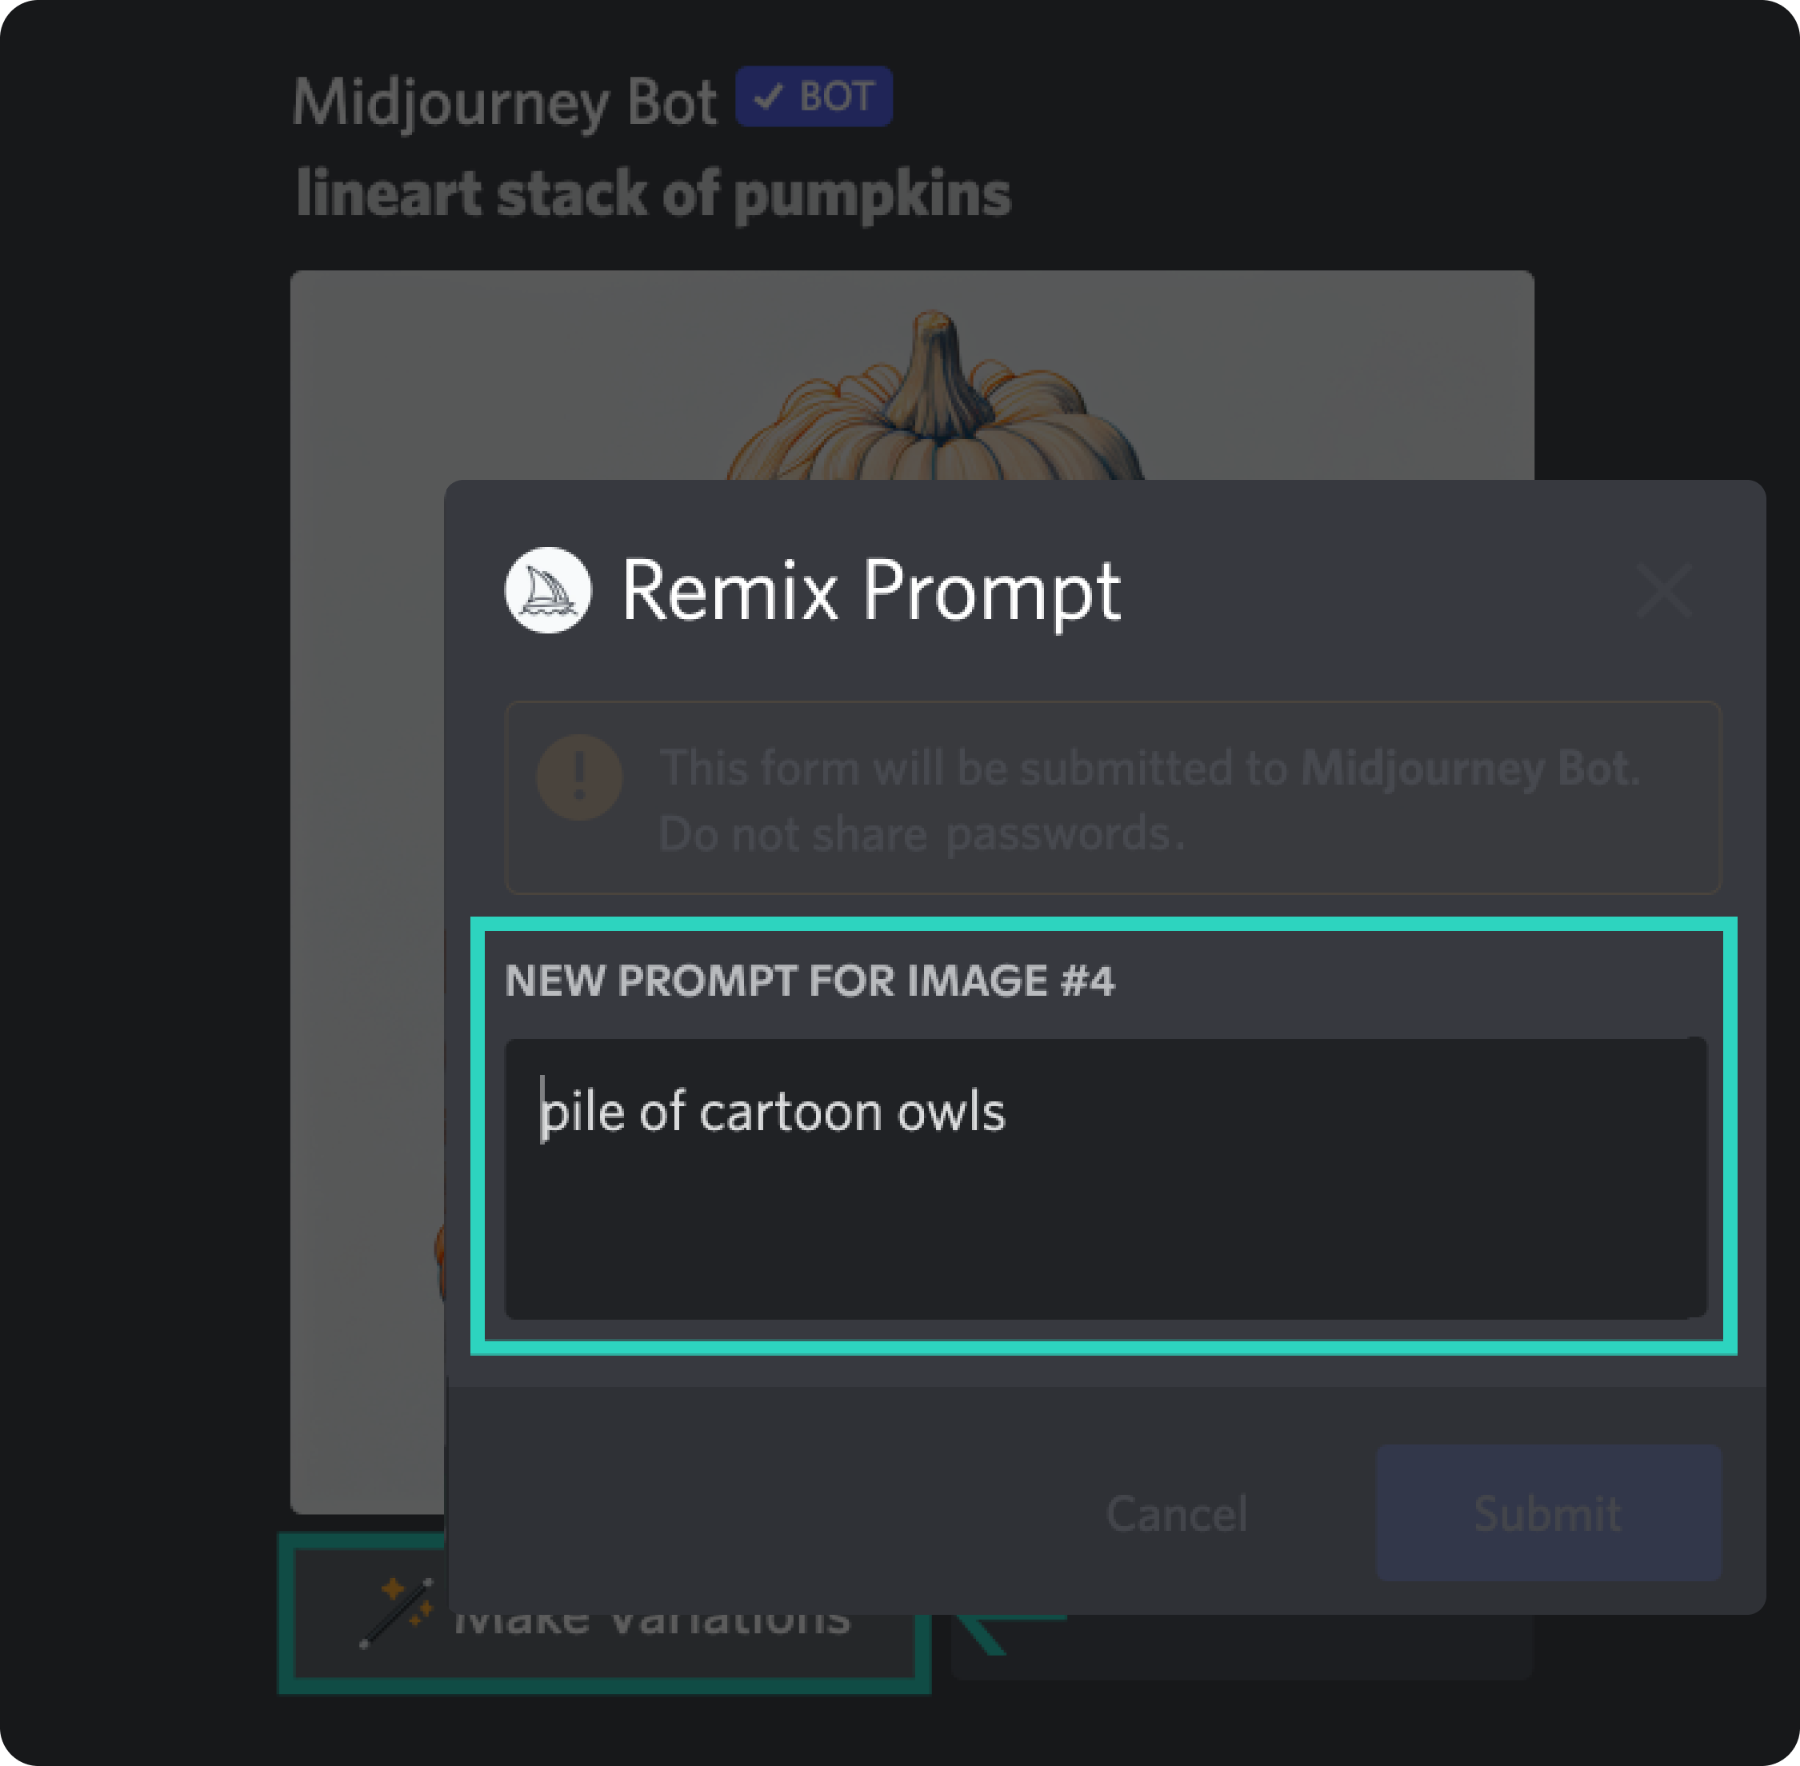Click the magic wand icon

(x=397, y=1613)
